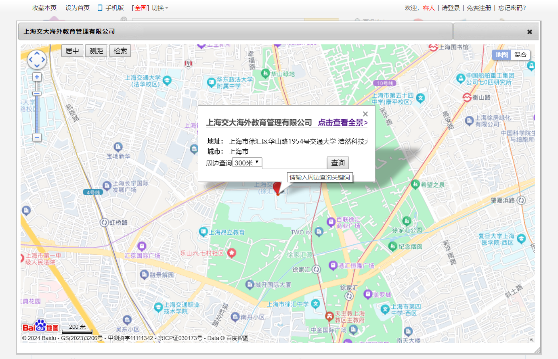
Task: Open the 点击查看全景 panorama link
Action: (x=342, y=123)
